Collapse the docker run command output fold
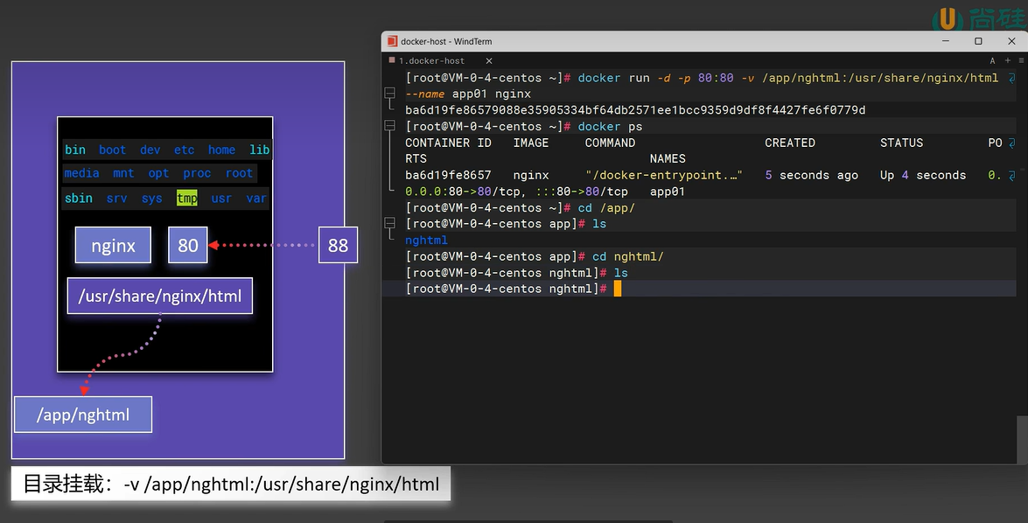The image size is (1028, 523). [x=389, y=93]
